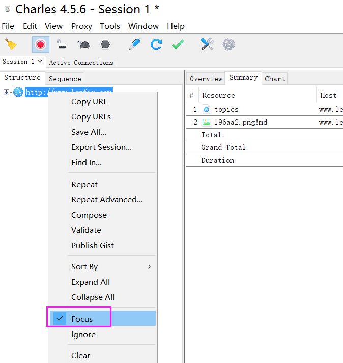Open settings with the gear icon
This screenshot has height=363, width=343.
point(228,44)
